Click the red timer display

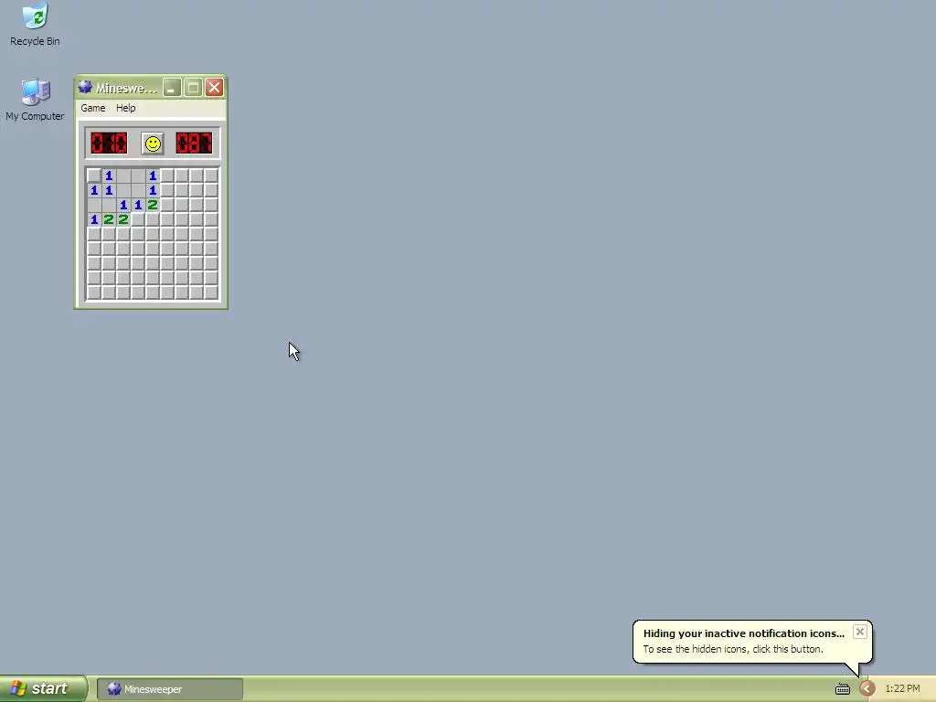pyautogui.click(x=194, y=144)
